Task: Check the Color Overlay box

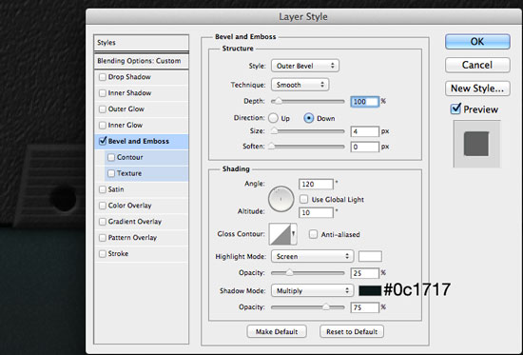Action: [x=103, y=206]
